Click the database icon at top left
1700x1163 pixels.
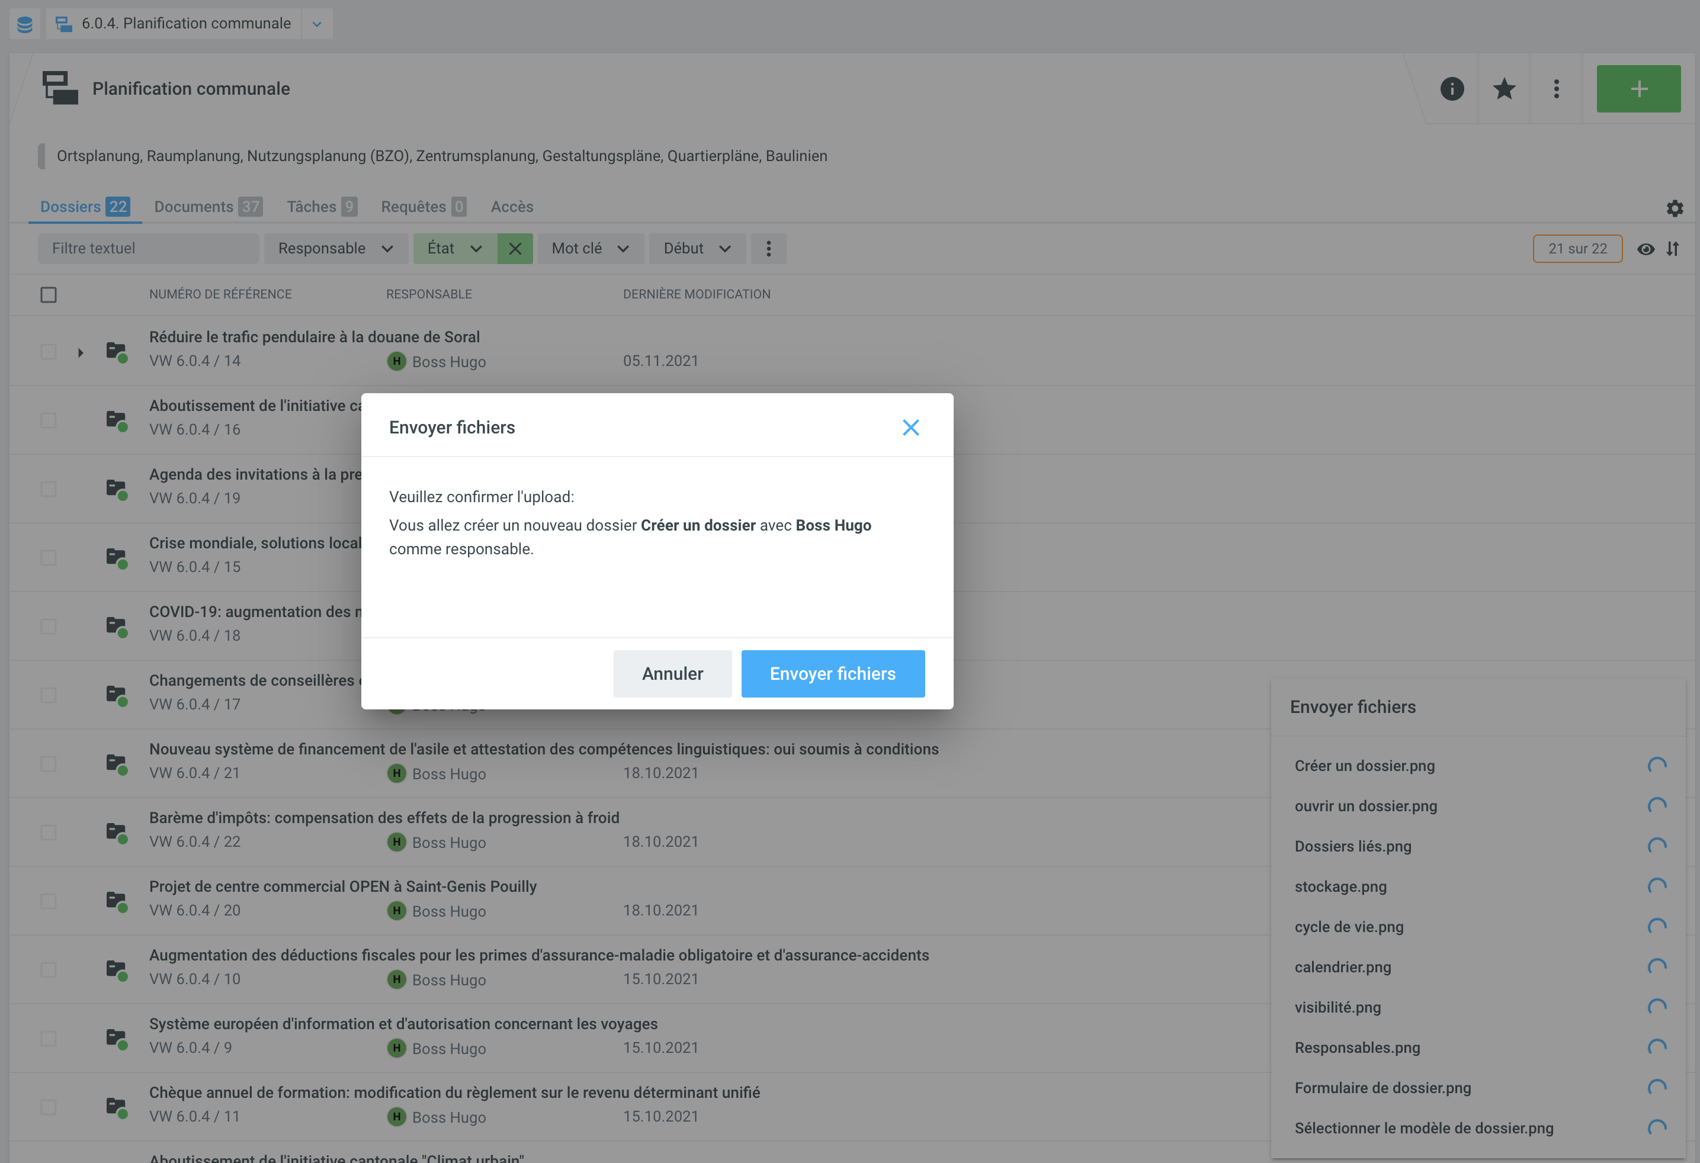tap(25, 24)
